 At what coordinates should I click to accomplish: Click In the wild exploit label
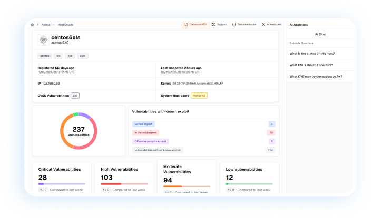(x=145, y=133)
